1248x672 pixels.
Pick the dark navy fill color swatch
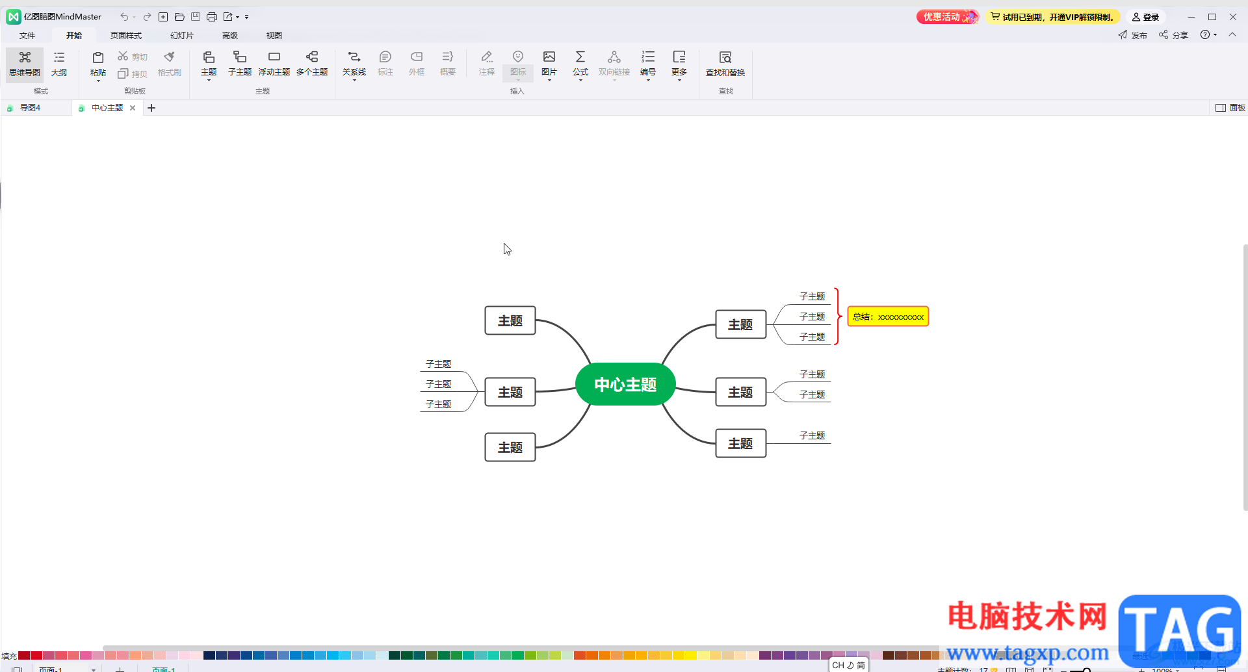pos(209,655)
